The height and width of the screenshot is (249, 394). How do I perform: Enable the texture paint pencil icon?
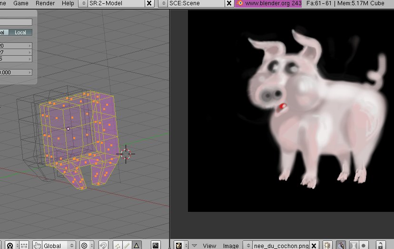[341, 245]
